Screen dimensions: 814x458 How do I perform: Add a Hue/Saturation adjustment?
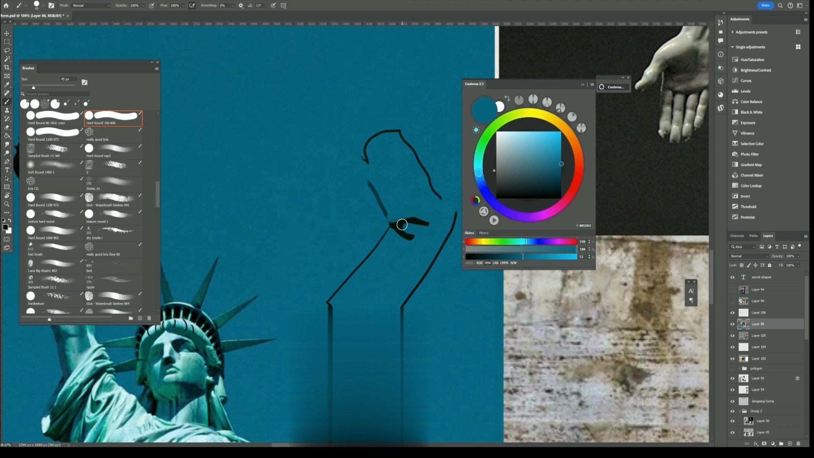(x=752, y=60)
